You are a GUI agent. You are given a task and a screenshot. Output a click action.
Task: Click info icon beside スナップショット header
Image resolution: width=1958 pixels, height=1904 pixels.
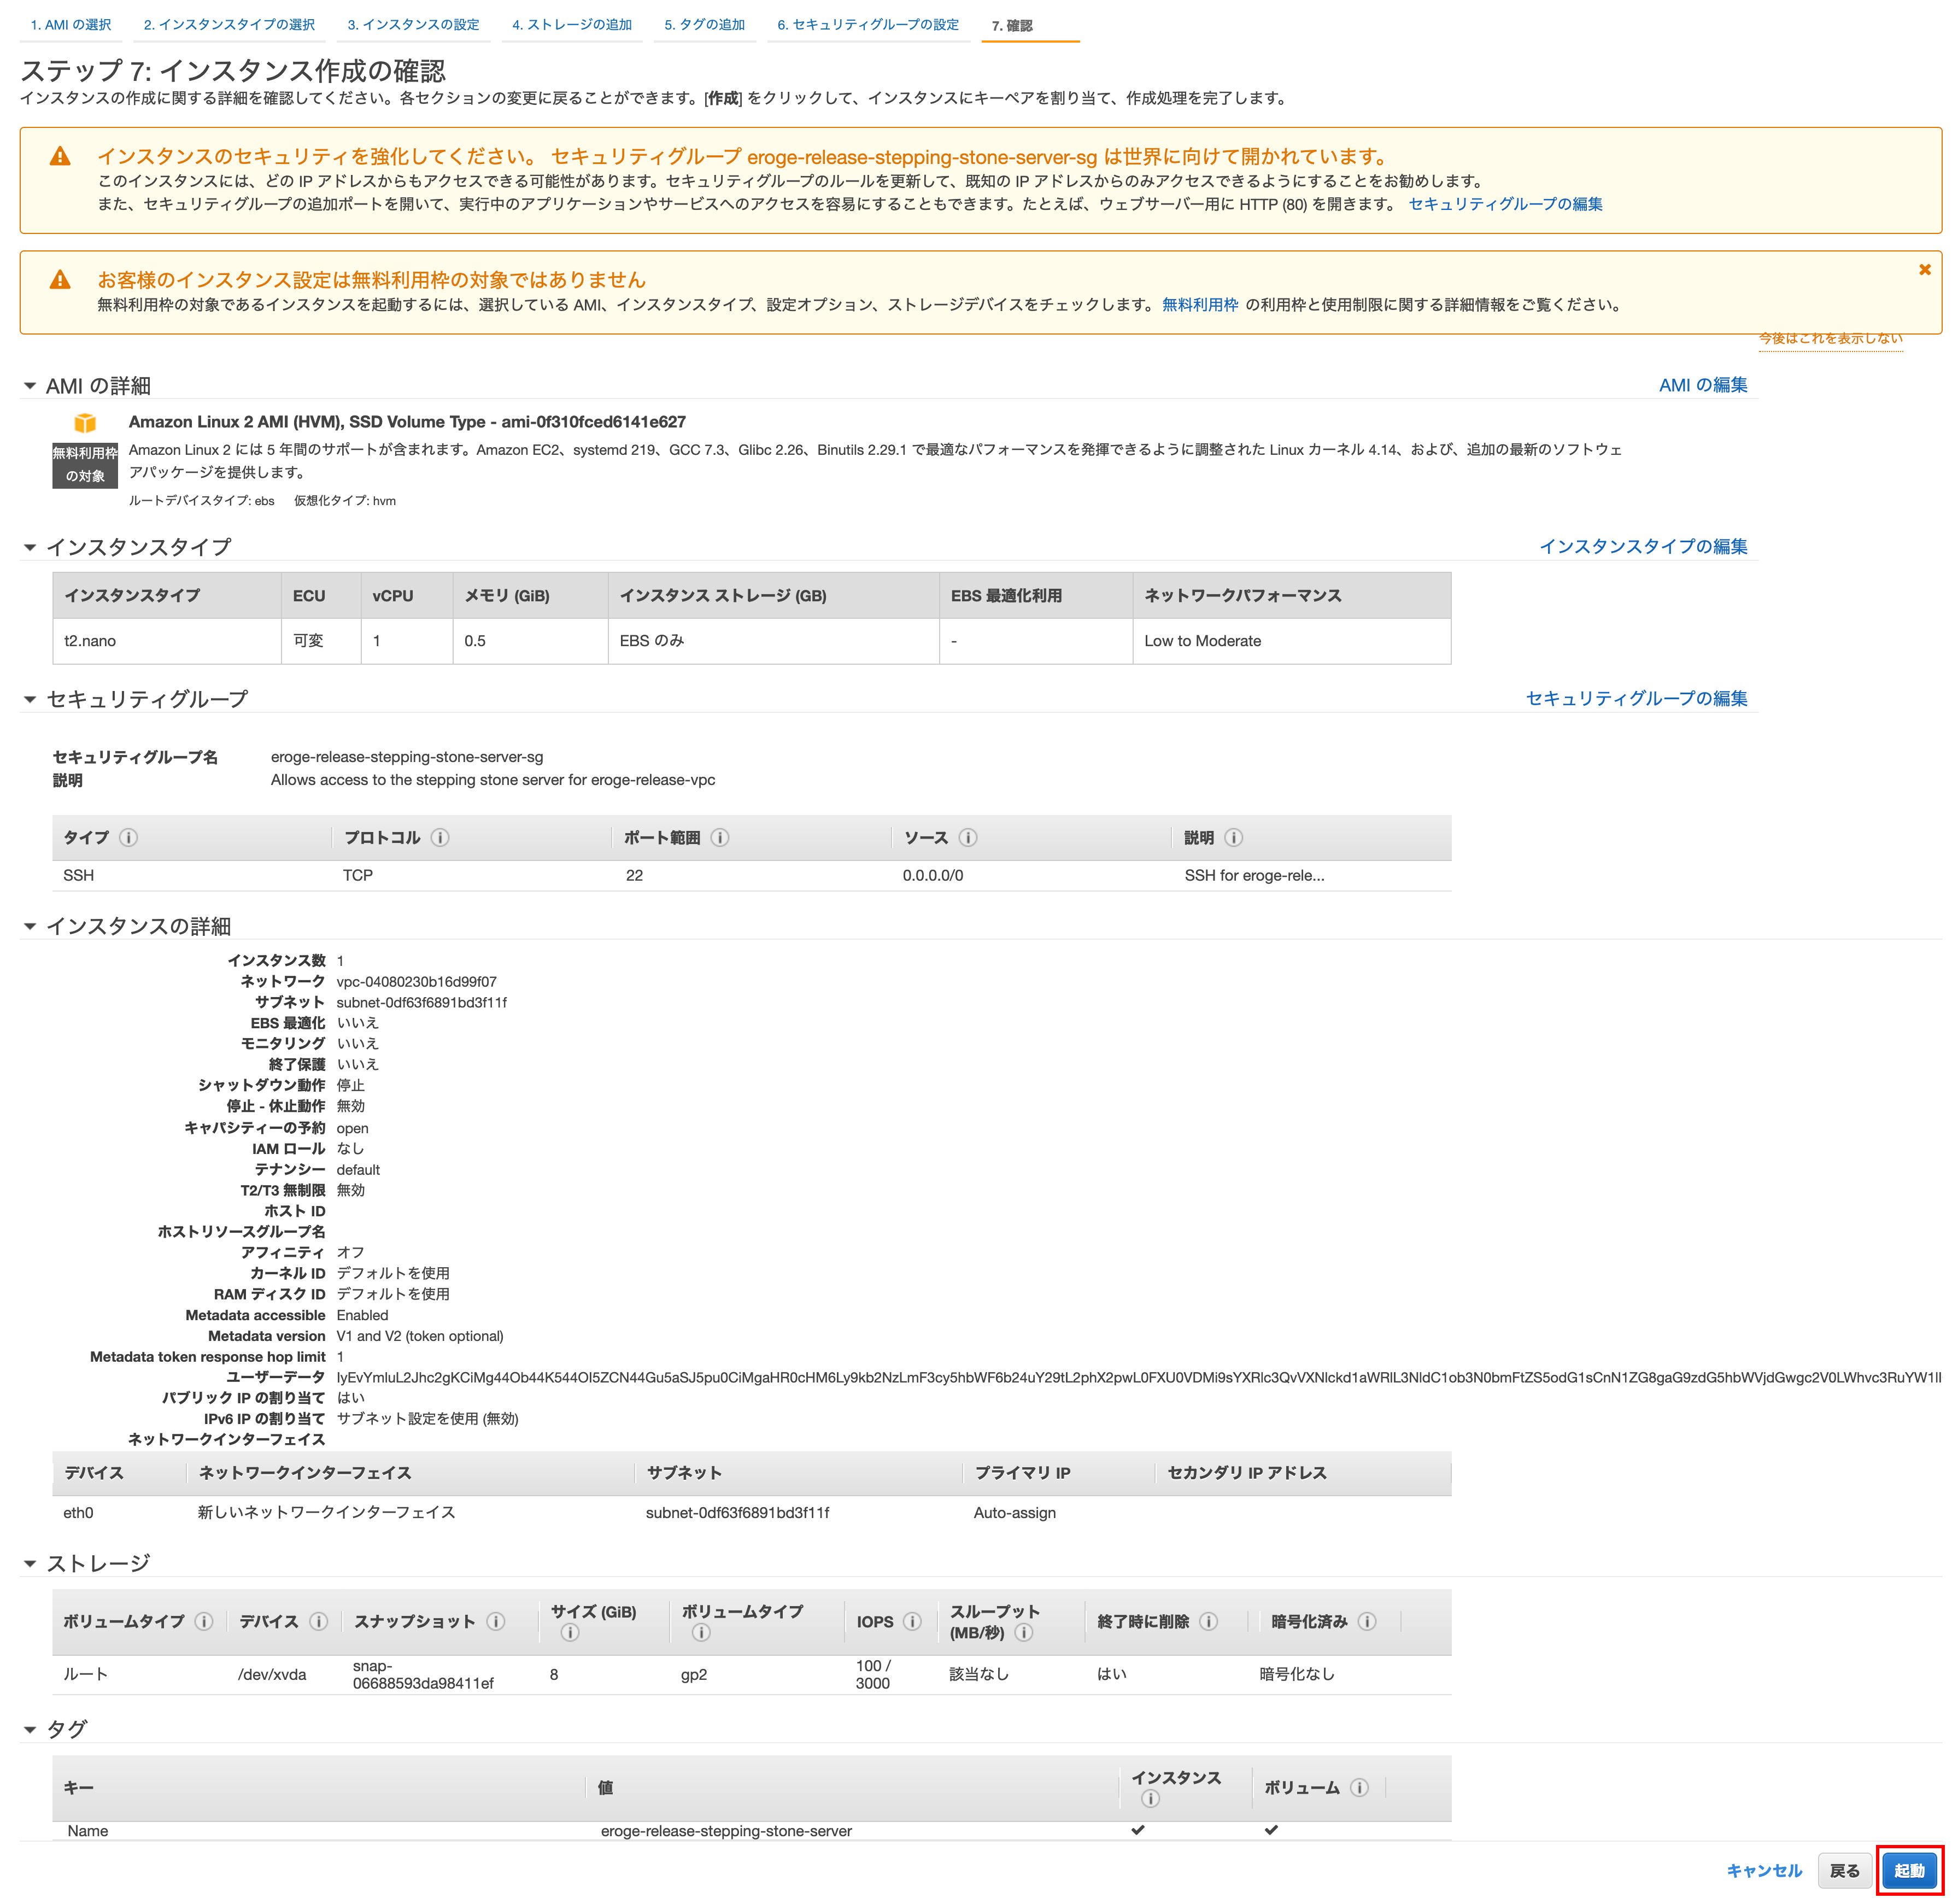496,1621
